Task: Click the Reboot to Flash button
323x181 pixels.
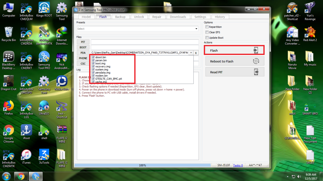Action: click(234, 61)
